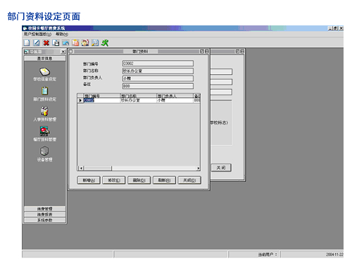Image resolution: width=352 pixels, height=268 pixels.
Task: Select the 校长办公室 cell in the grid
Action: pos(139,100)
